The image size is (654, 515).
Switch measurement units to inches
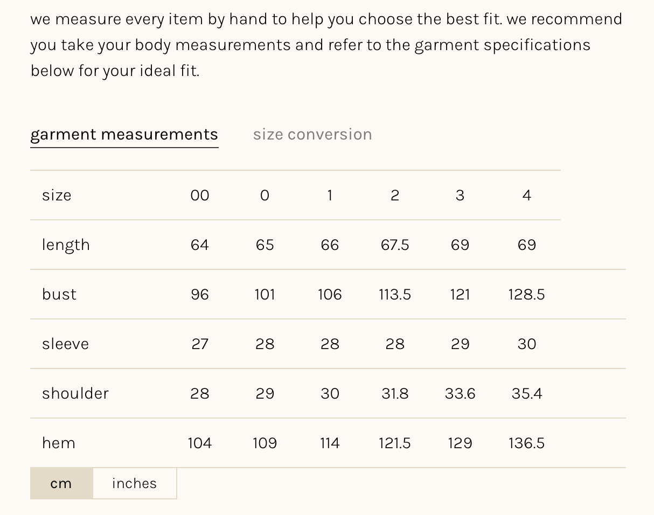pyautogui.click(x=135, y=483)
